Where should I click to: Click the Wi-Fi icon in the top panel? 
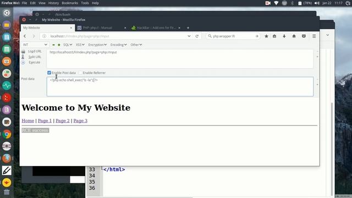(276, 3)
